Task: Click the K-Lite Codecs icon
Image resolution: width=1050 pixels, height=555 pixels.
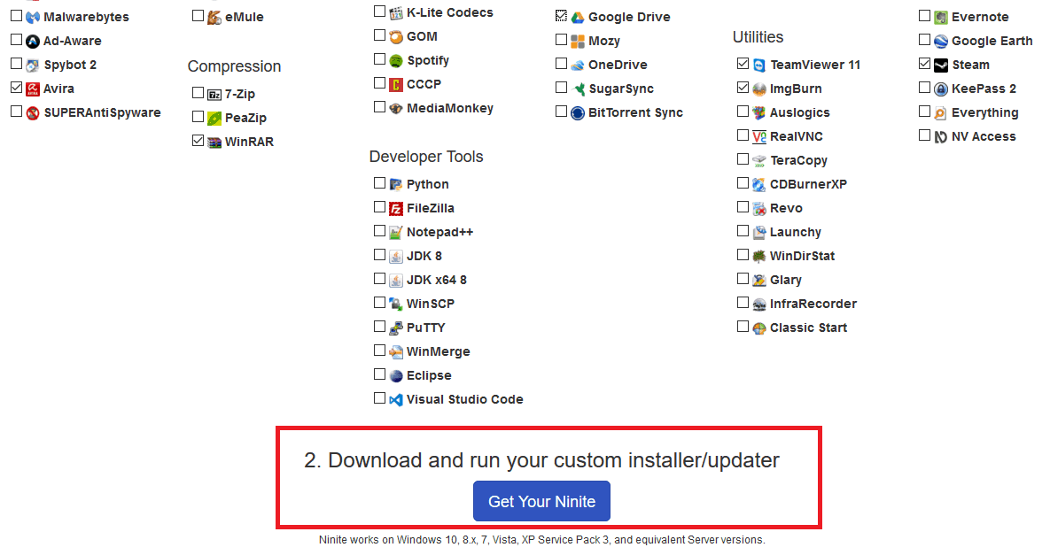Action: (396, 12)
